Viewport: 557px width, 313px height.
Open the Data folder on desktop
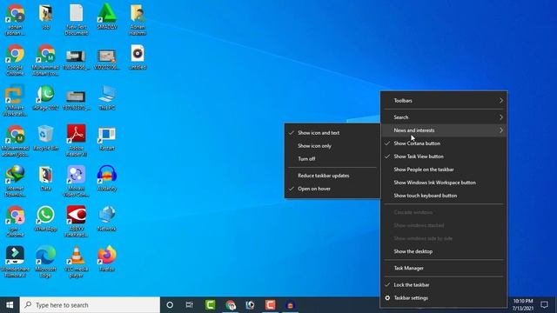coord(45,178)
